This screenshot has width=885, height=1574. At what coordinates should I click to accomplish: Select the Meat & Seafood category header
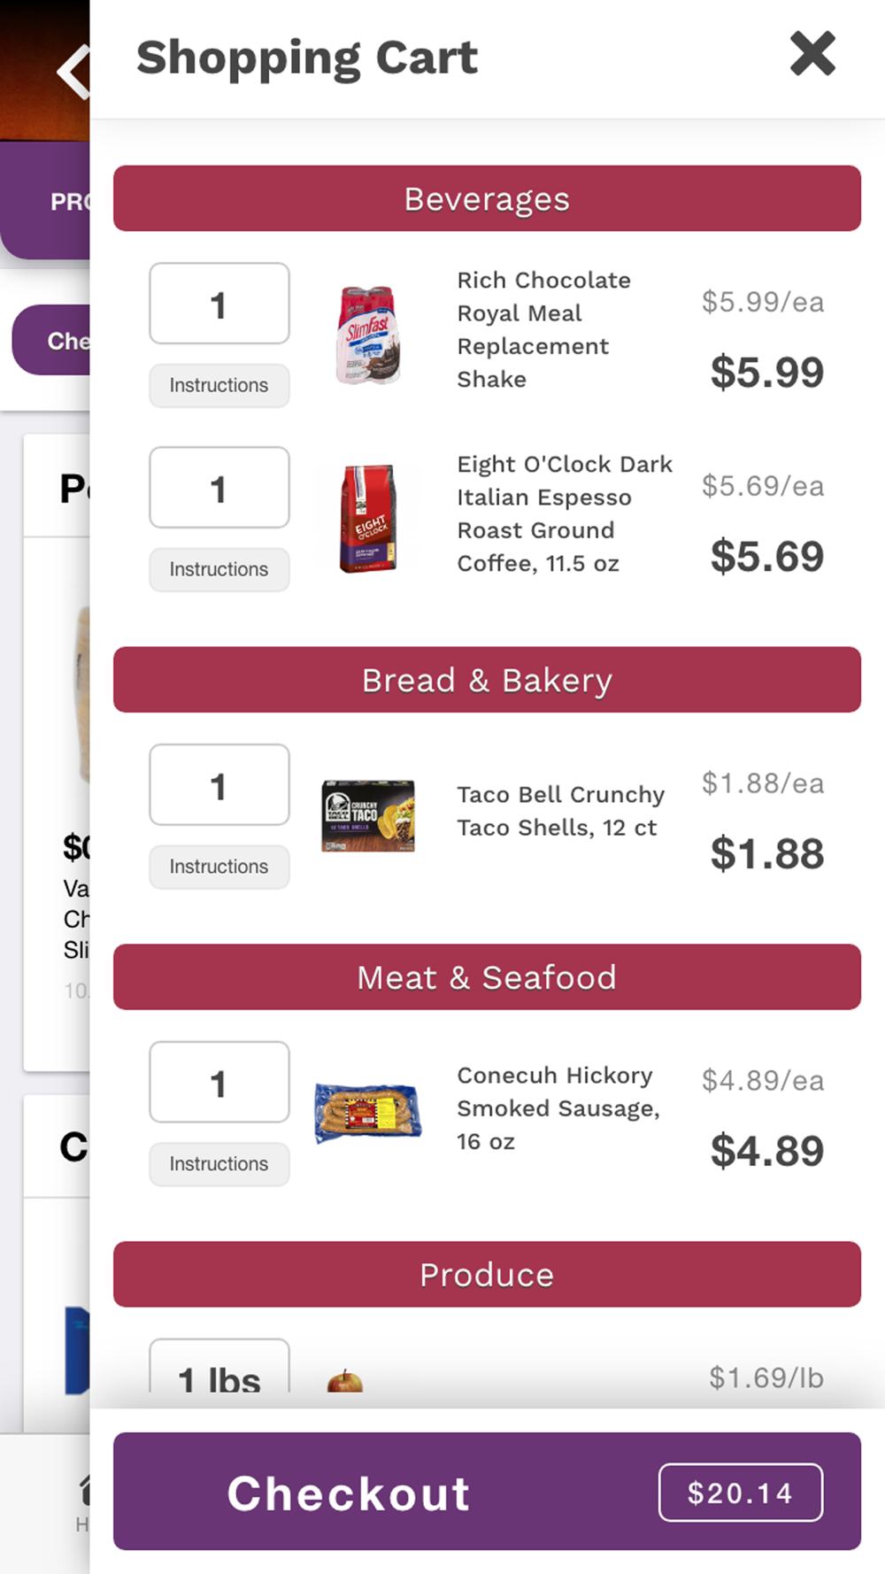pyautogui.click(x=487, y=977)
